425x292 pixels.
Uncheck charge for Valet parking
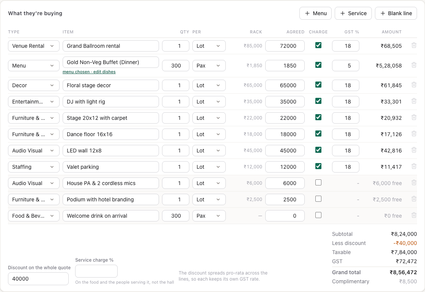pos(318,166)
